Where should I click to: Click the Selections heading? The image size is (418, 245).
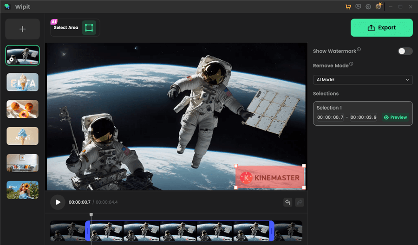pos(326,94)
